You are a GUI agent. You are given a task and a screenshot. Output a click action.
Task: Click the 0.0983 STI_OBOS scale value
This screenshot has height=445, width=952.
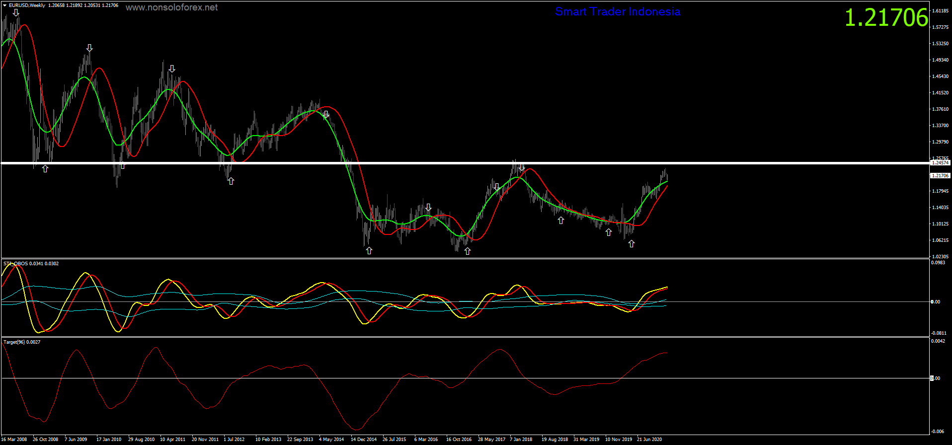(x=939, y=263)
